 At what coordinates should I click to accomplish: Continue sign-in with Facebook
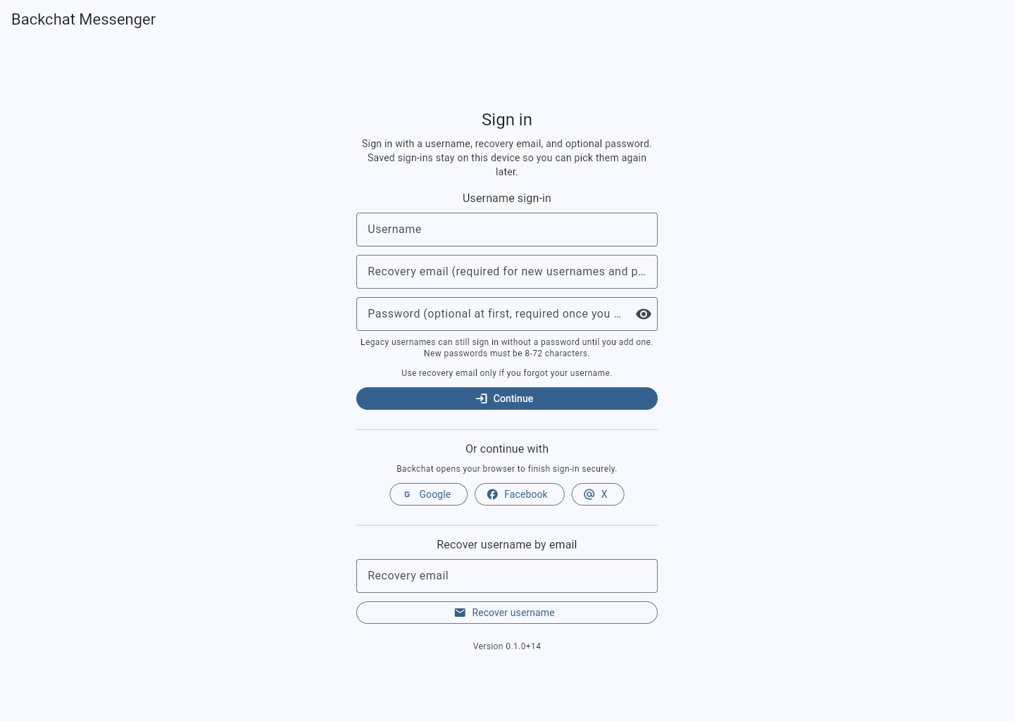519,494
